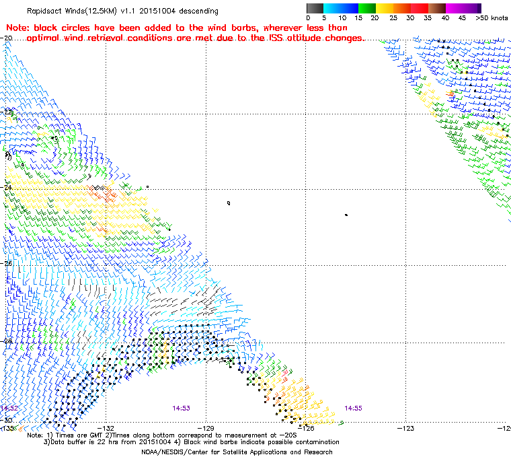Click the 'NOAA/NESDIS/Center for Satellite Applications and Research' credit
Screen dimensions: 511x463
click(x=237, y=452)
